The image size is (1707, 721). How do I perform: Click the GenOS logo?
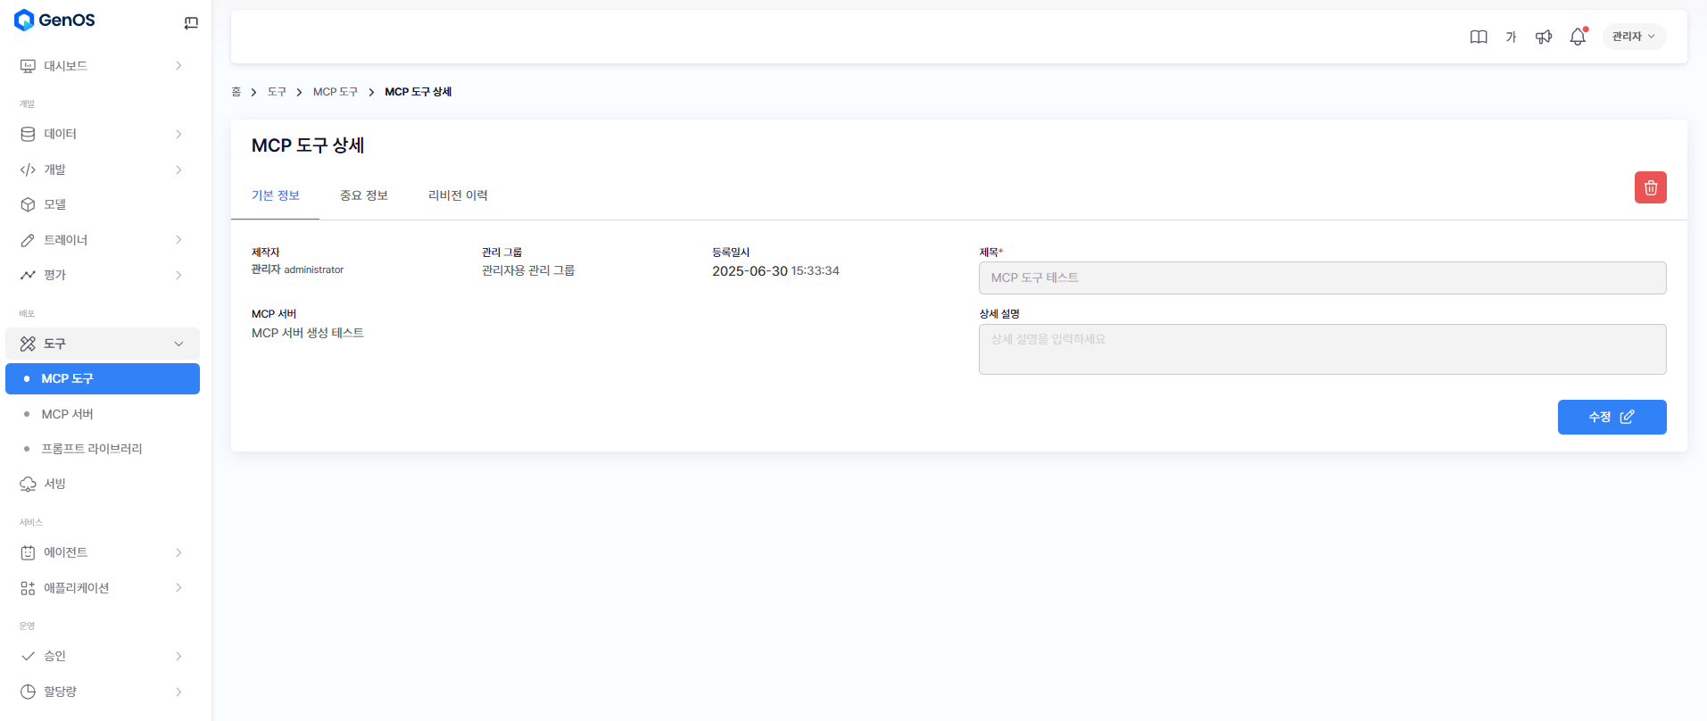55,20
